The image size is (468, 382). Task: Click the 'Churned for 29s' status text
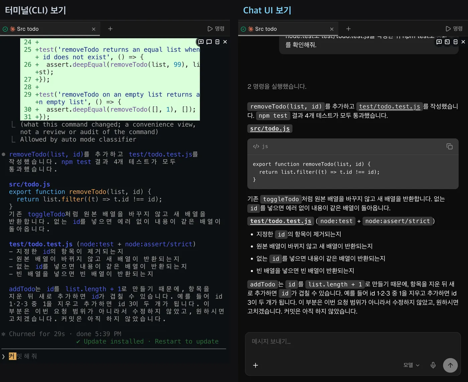tap(37, 334)
